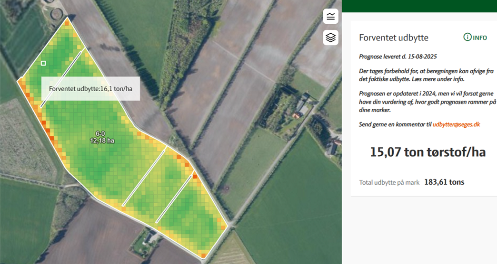Image resolution: width=497 pixels, height=264 pixels.
Task: Click the Prognose leveret d. 15-08-2025 text
Action: coord(398,57)
